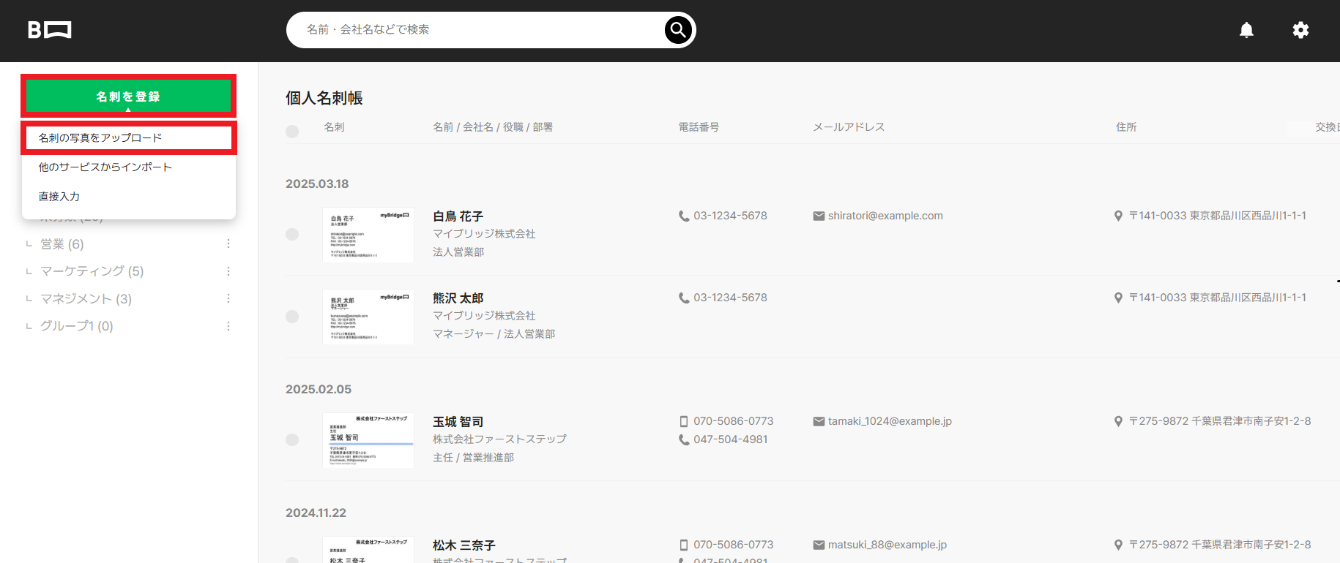The height and width of the screenshot is (563, 1340).
Task: Click location pin in 白鳥 花子's row
Action: [1118, 216]
